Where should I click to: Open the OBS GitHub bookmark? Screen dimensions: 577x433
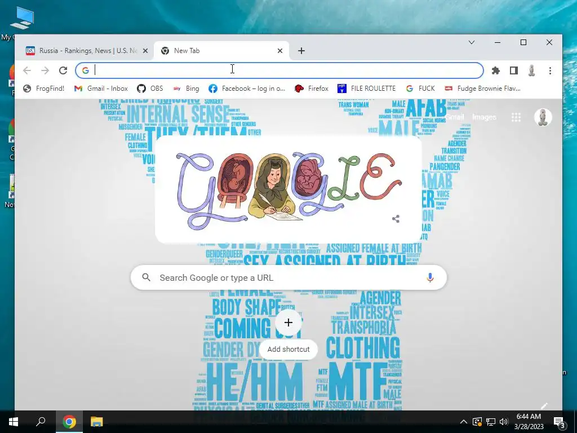(x=150, y=89)
